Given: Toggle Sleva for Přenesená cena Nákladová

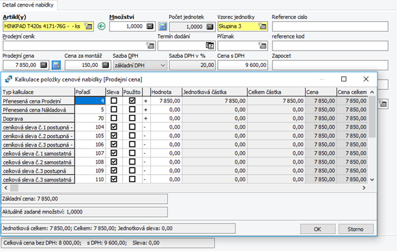Looking at the screenshot, I should click(114, 109).
